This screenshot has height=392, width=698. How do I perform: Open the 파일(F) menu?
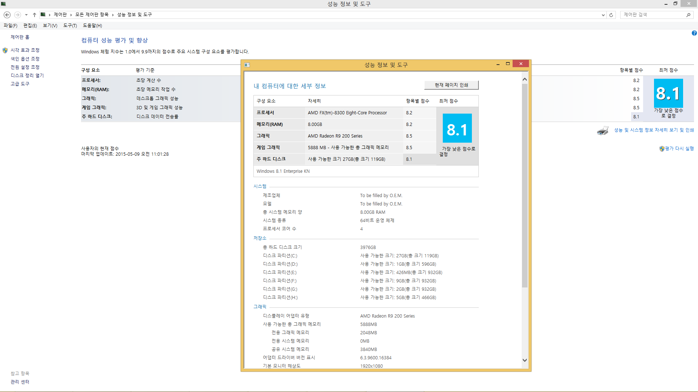coord(11,25)
